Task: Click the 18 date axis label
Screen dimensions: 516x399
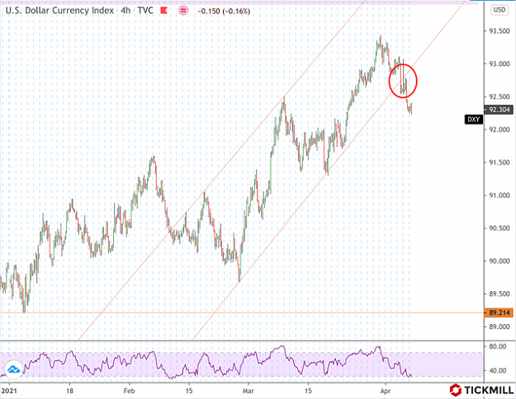Action: pos(69,391)
